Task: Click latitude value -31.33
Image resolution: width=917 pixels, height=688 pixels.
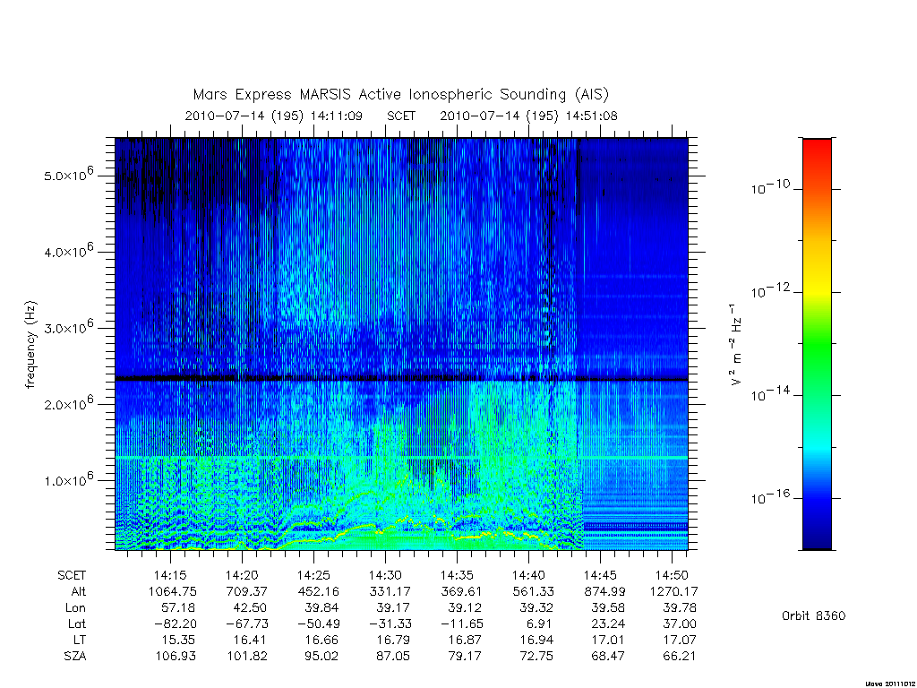Action: [389, 623]
